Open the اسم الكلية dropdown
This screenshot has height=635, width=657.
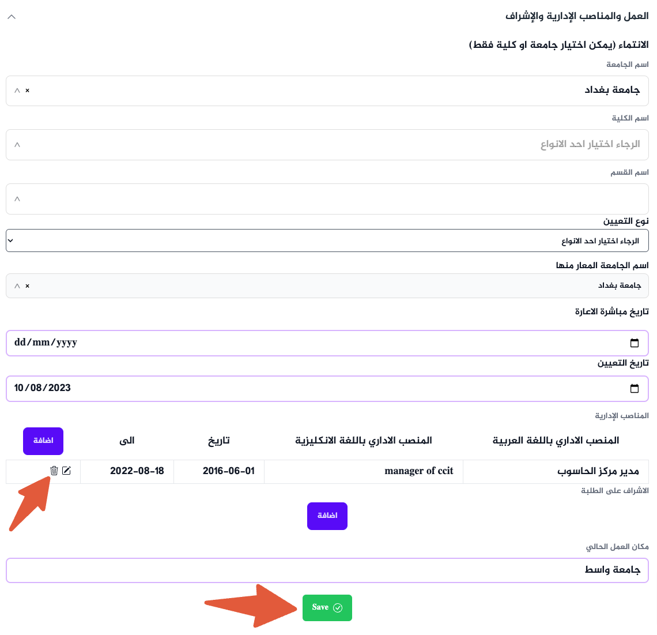pyautogui.click(x=327, y=145)
